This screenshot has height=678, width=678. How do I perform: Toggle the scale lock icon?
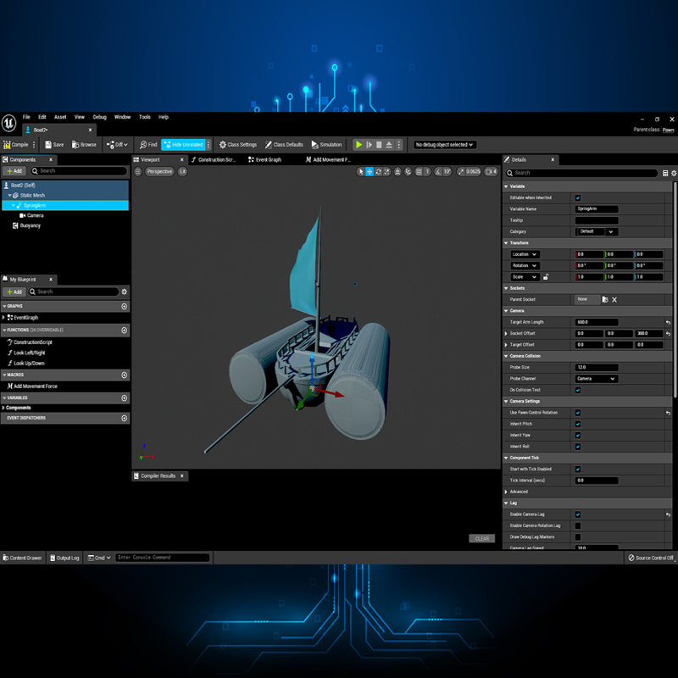click(546, 277)
